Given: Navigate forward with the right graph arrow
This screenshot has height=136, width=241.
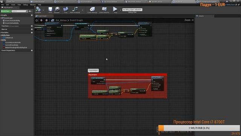Looking at the screenshot, I should 46,20.
